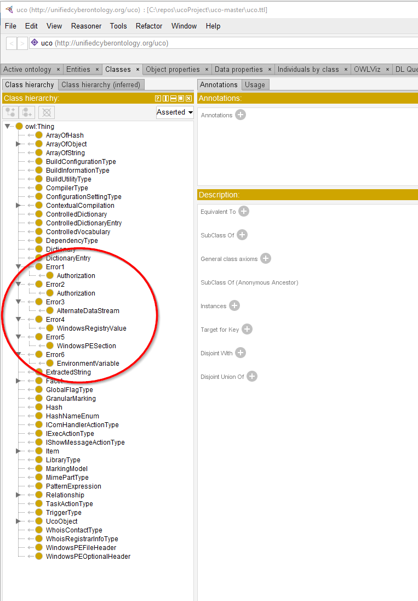The height and width of the screenshot is (601, 418).
Task: Open the Help menu
Action: [x=213, y=26]
